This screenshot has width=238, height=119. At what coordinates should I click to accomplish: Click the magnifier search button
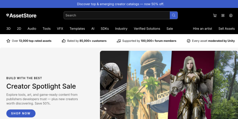pyautogui.click(x=174, y=15)
